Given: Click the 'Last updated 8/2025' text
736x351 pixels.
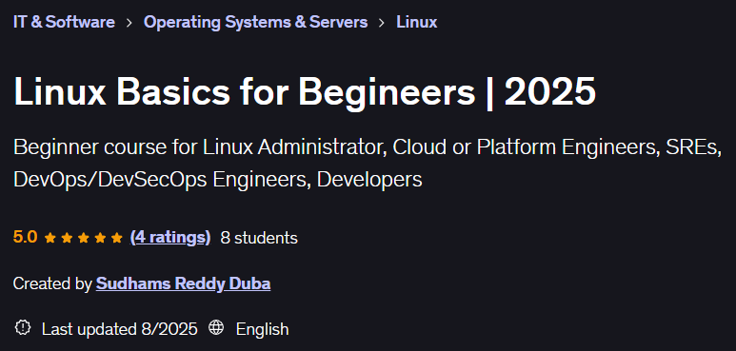Looking at the screenshot, I should coord(120,328).
